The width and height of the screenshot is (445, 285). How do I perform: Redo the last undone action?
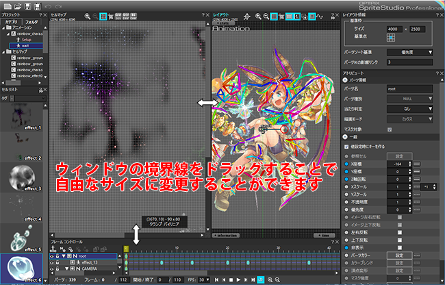[x=58, y=6]
